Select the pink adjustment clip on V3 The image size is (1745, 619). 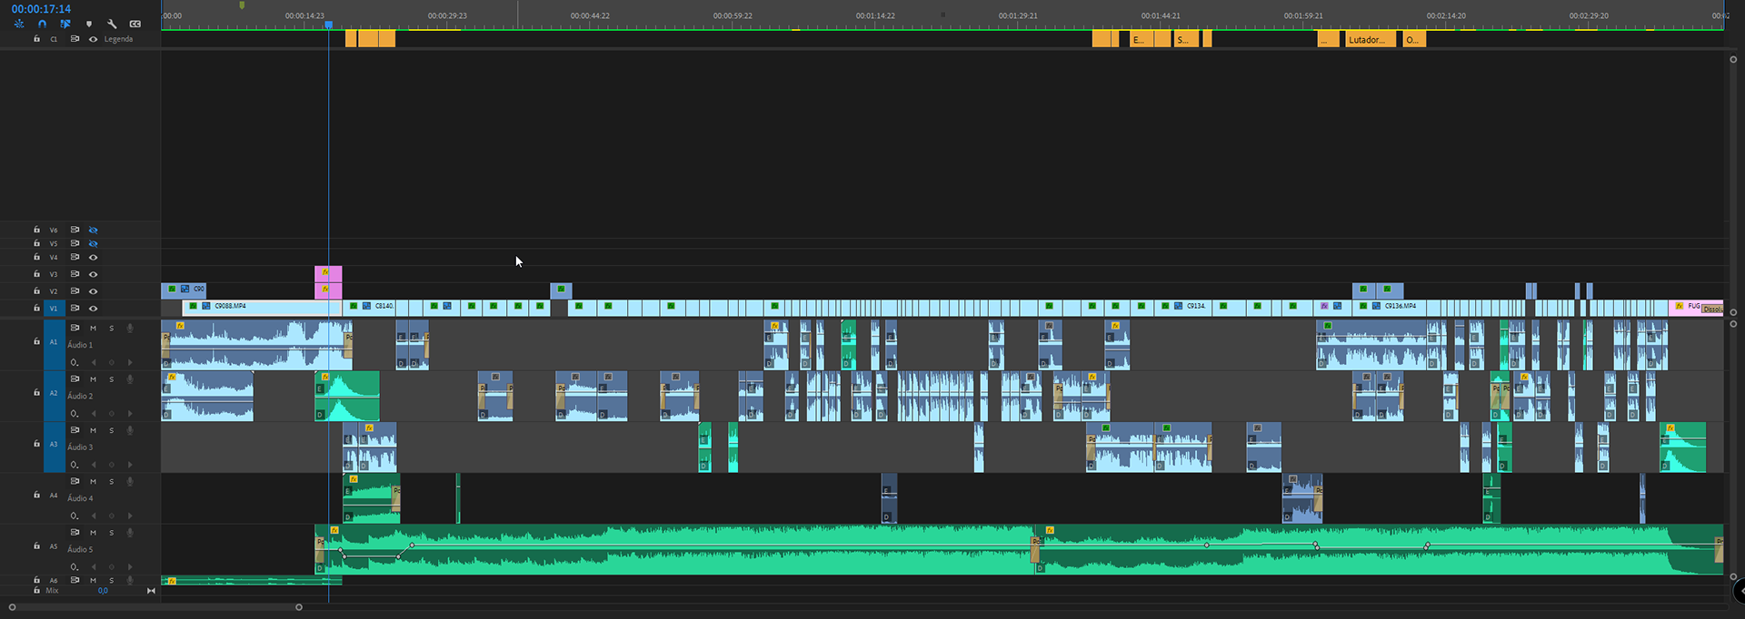(x=328, y=274)
